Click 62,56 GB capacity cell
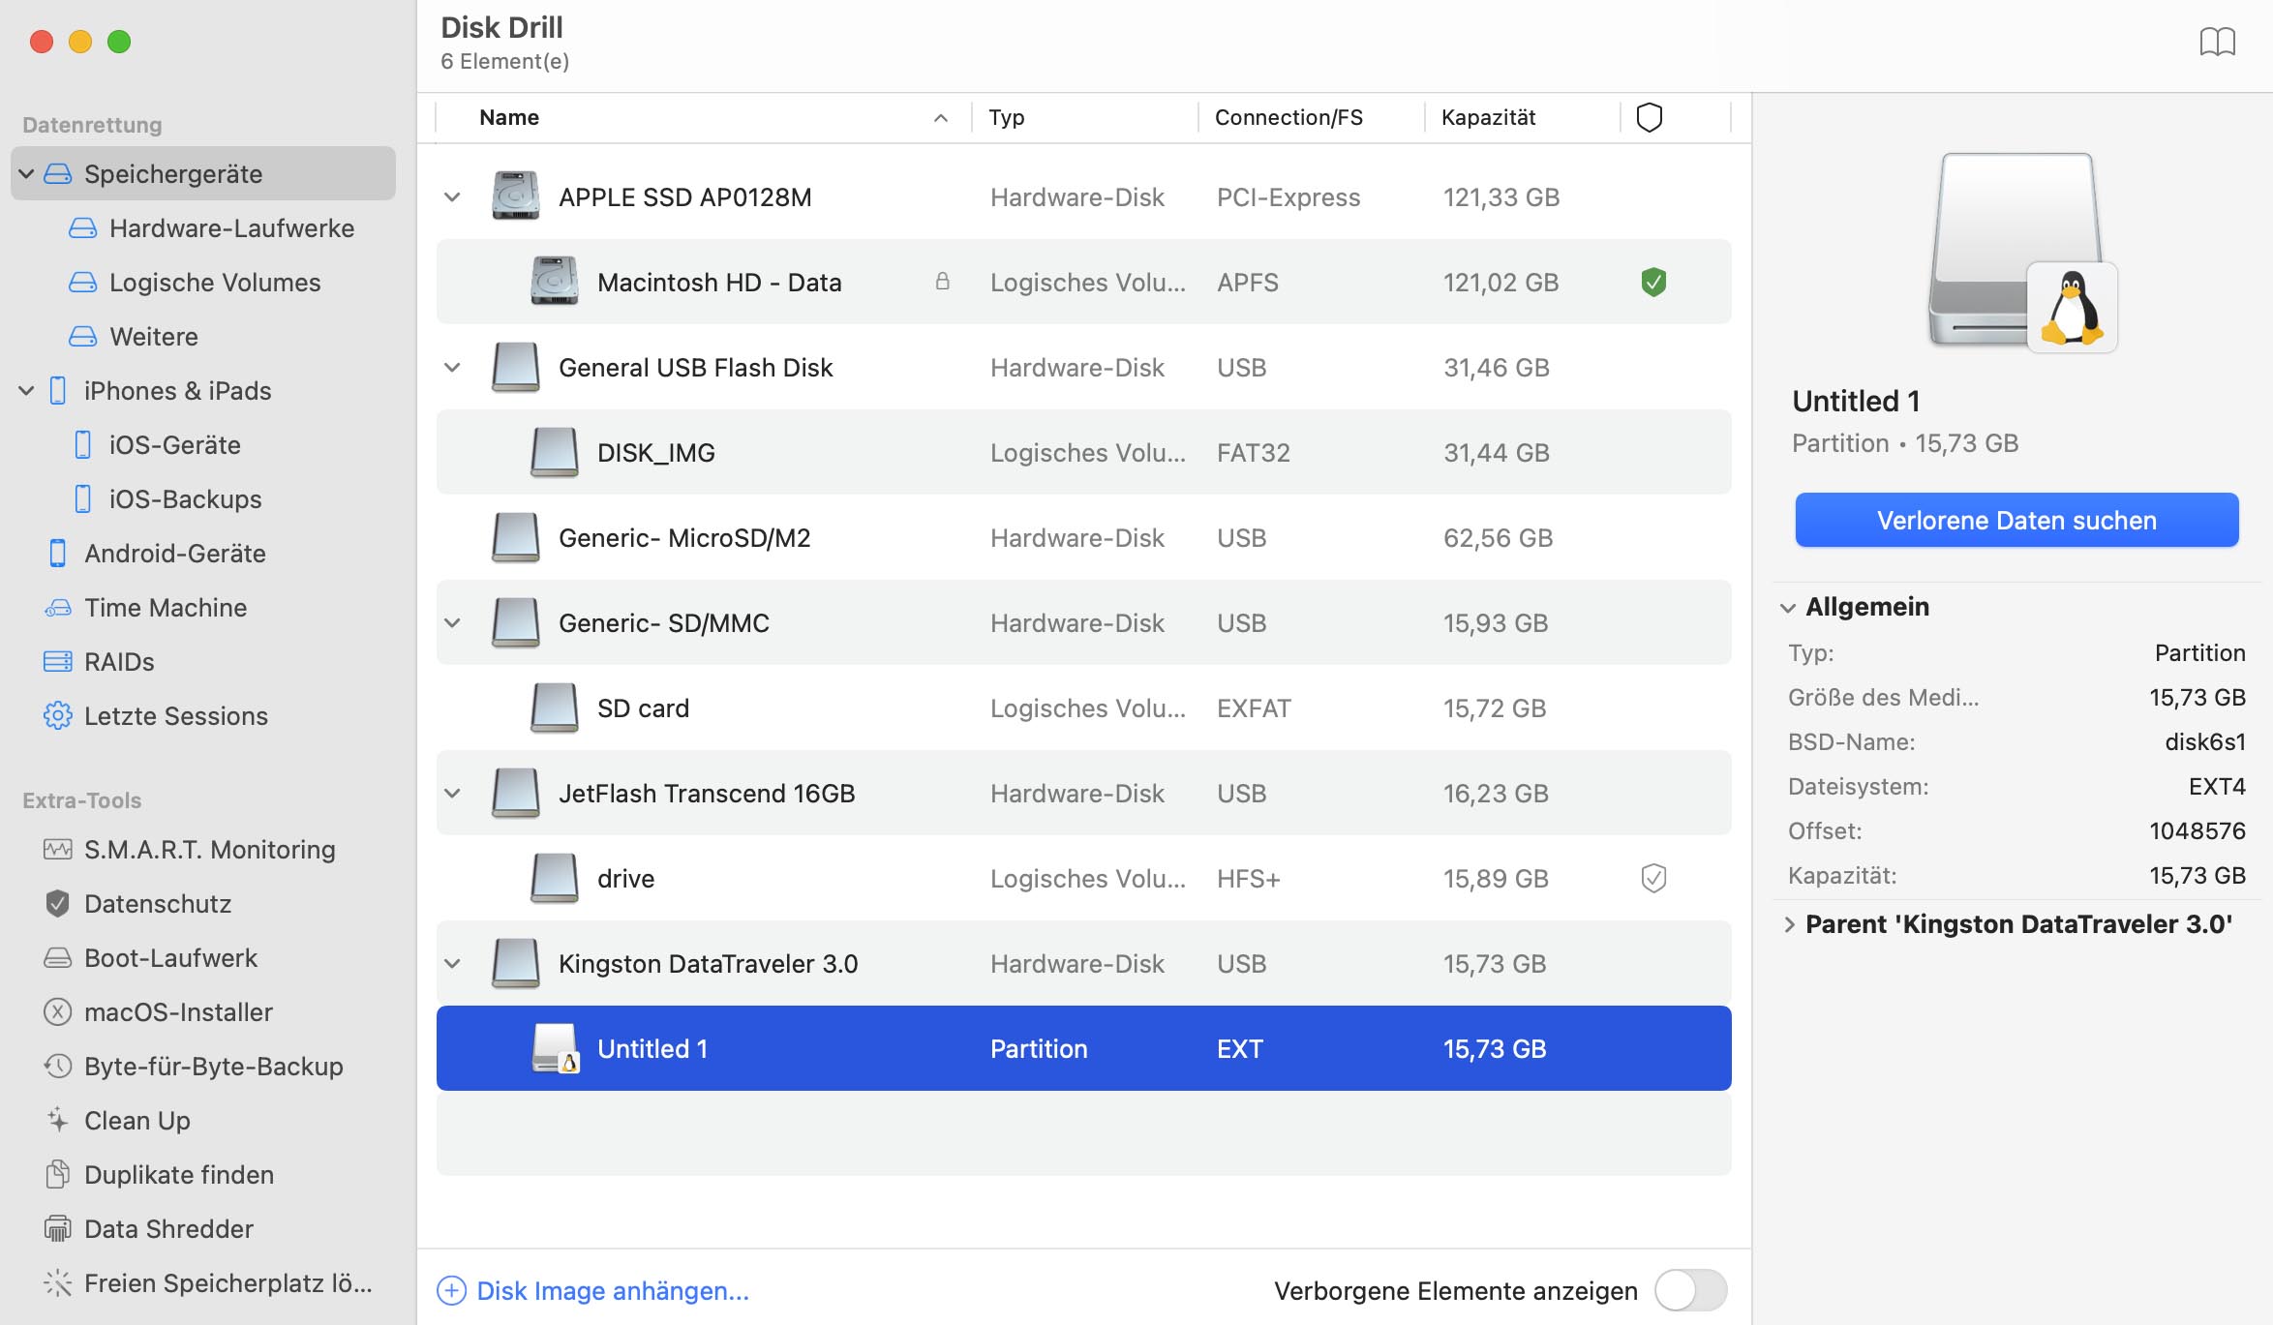The image size is (2273, 1325). click(1498, 538)
